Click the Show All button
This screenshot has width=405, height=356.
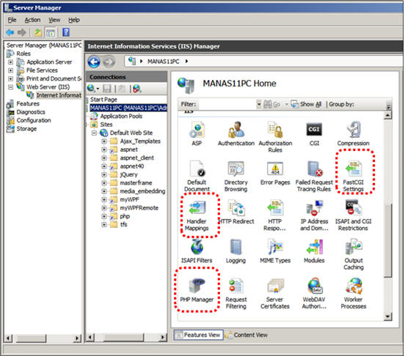(x=306, y=104)
